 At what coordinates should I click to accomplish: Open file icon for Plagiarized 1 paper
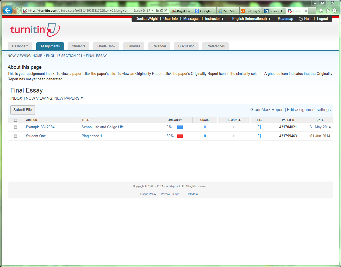tap(259, 136)
